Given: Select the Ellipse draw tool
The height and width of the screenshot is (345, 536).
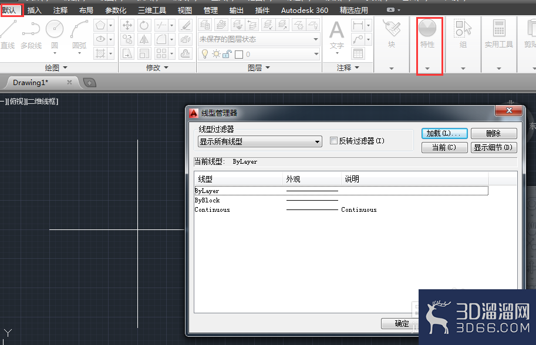Looking at the screenshot, I should 100,39.
